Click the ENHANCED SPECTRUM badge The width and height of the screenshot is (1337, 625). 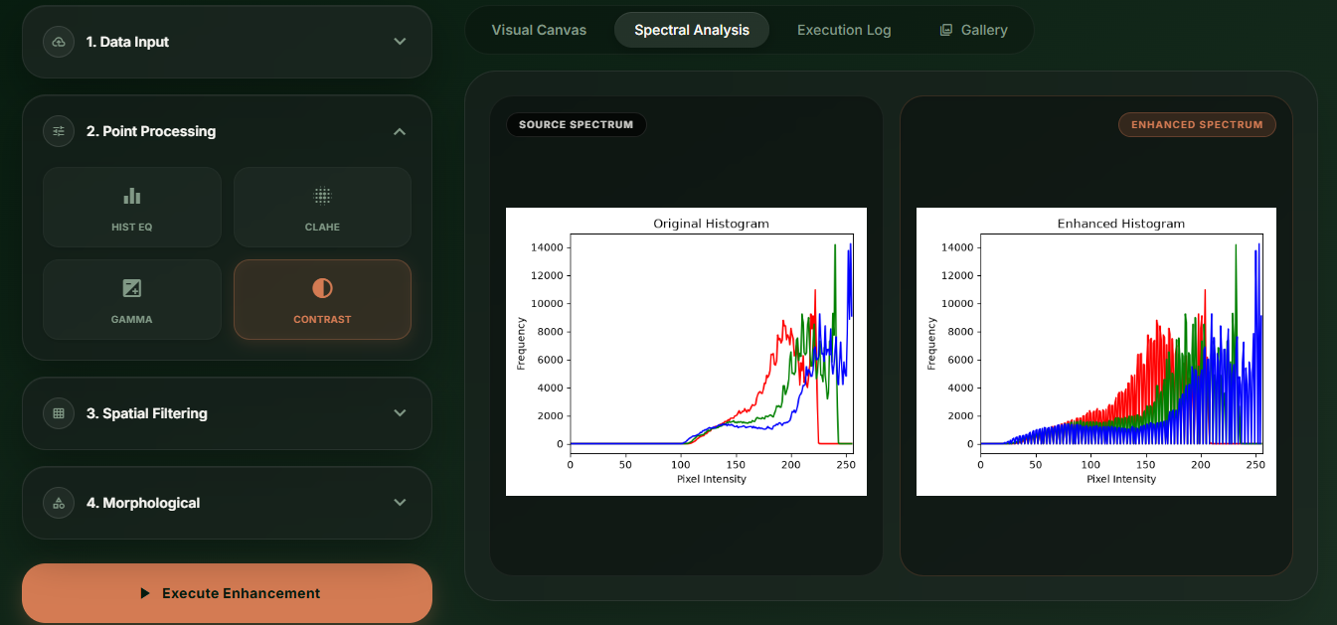(1197, 125)
